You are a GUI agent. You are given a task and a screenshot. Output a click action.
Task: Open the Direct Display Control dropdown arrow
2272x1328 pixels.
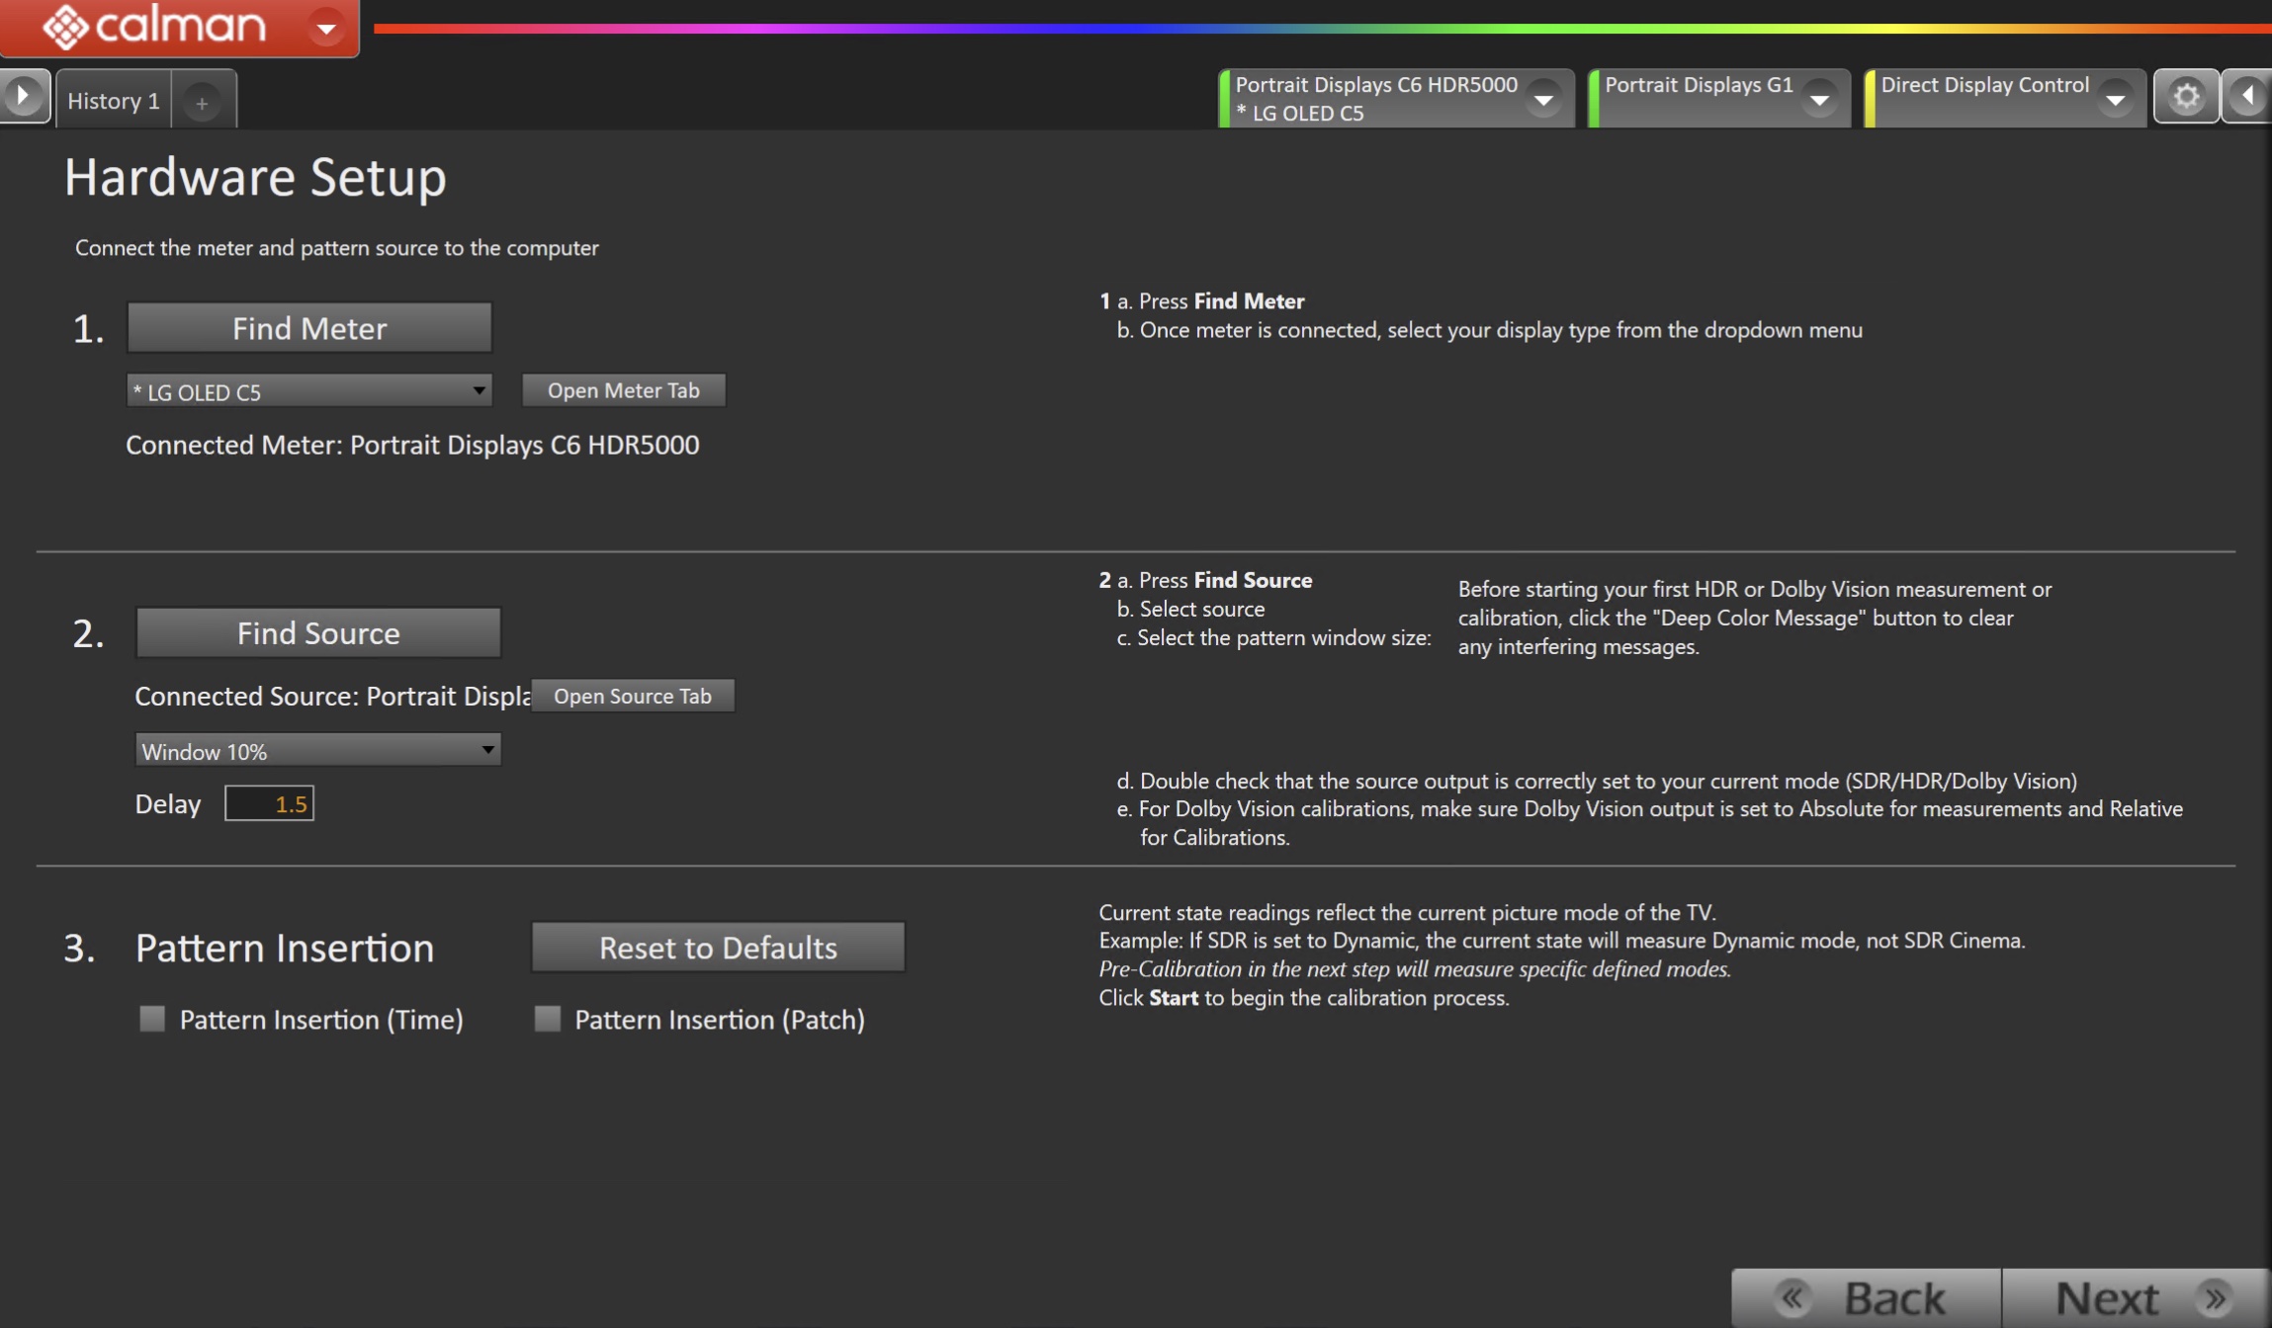pos(2115,99)
